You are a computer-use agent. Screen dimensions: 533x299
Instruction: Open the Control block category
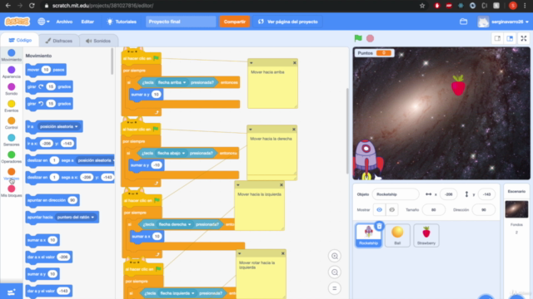11,123
